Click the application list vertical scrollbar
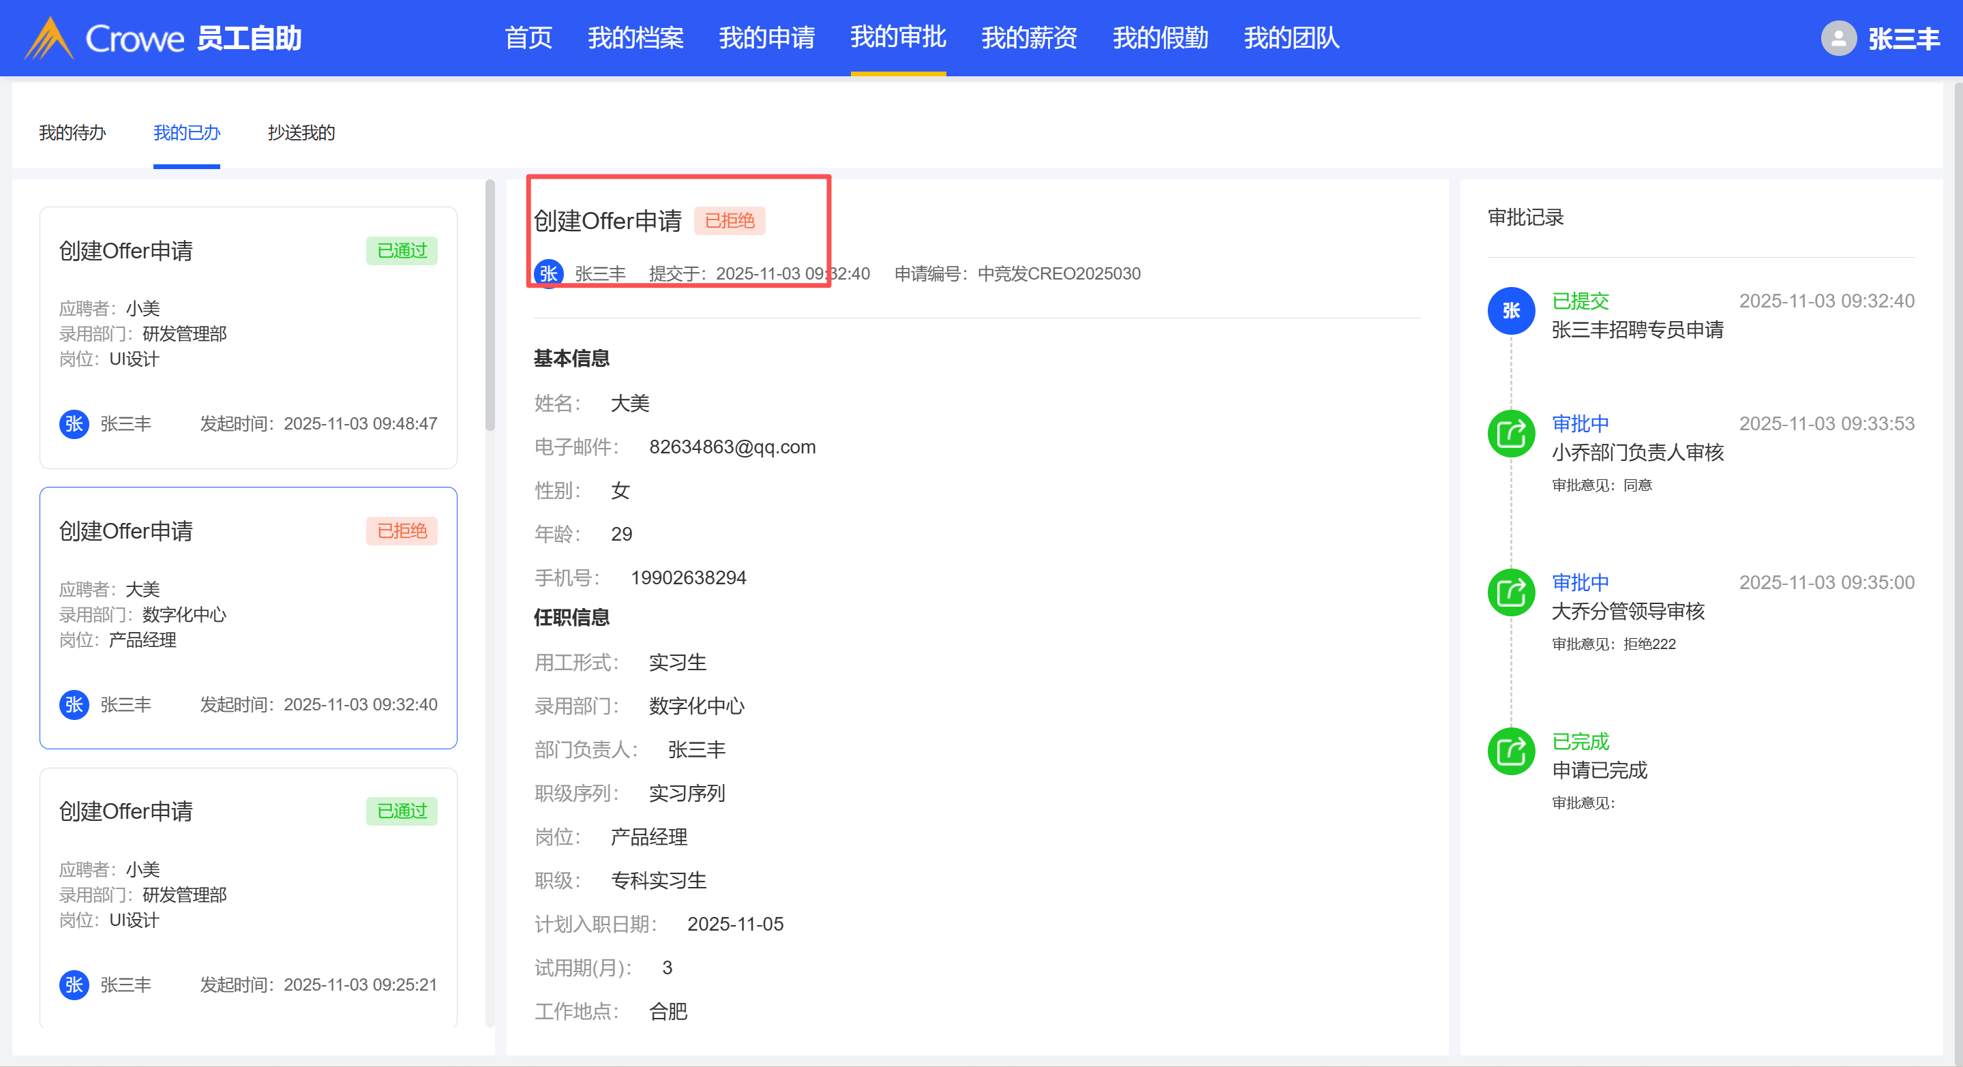The height and width of the screenshot is (1067, 1963). click(490, 305)
